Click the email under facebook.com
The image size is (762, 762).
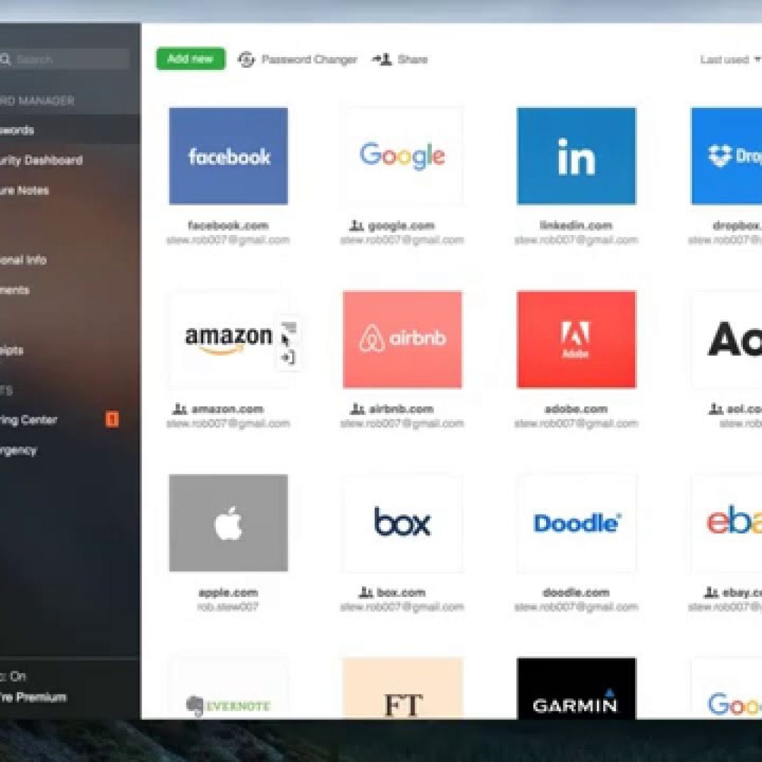click(228, 240)
